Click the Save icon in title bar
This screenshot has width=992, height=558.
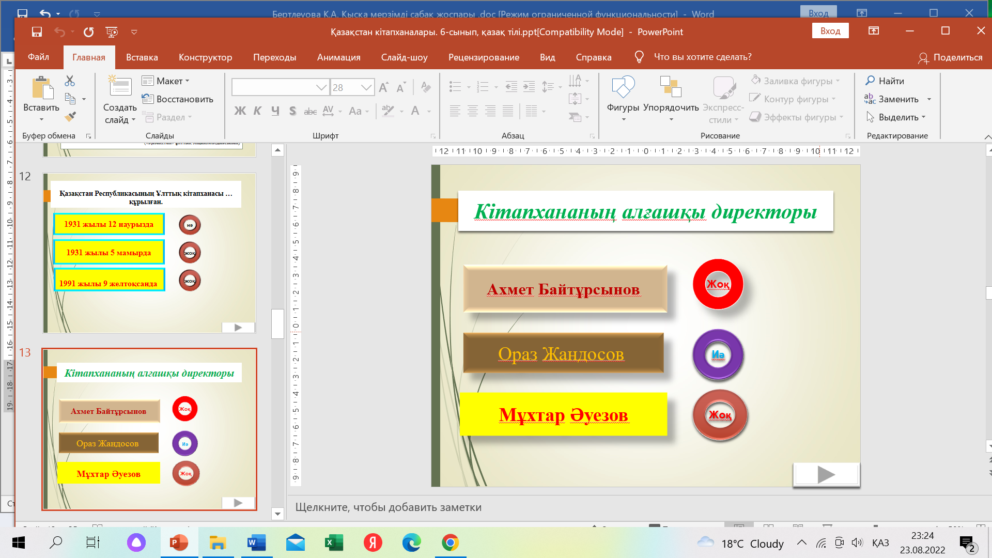click(37, 32)
